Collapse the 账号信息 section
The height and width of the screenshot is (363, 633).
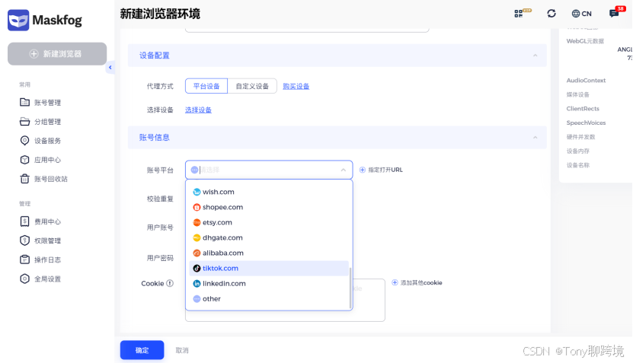point(535,138)
